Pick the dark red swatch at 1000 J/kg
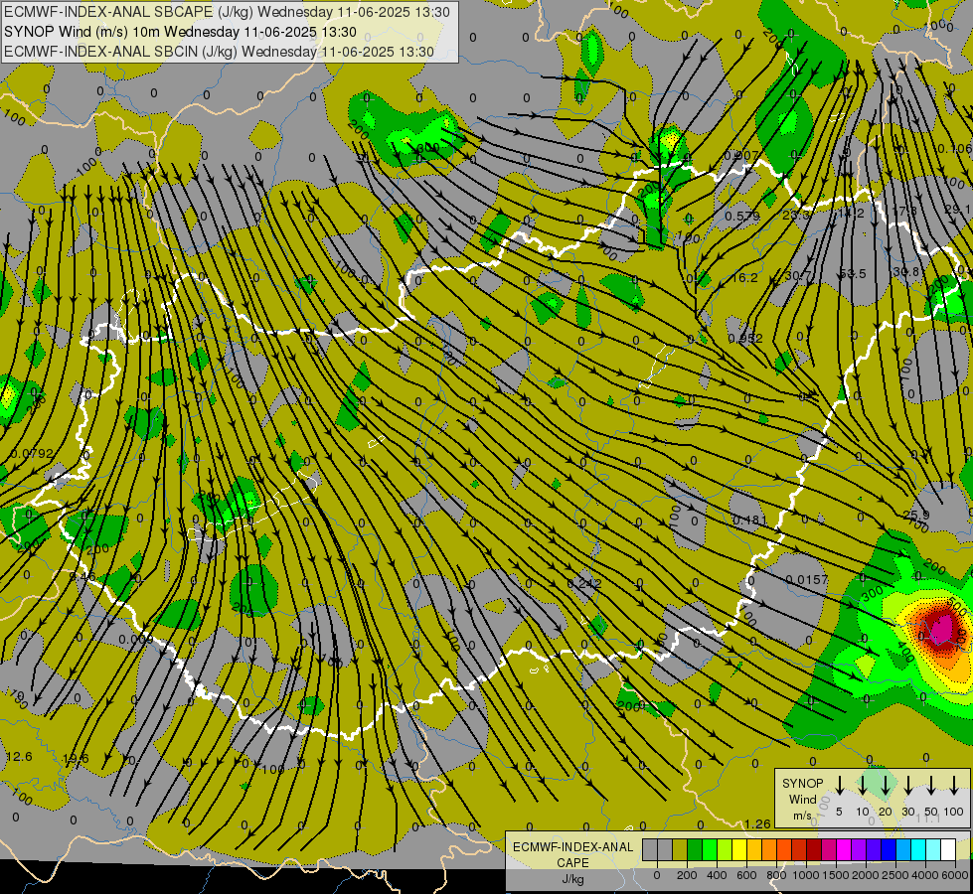This screenshot has height=894, width=973. [x=814, y=849]
